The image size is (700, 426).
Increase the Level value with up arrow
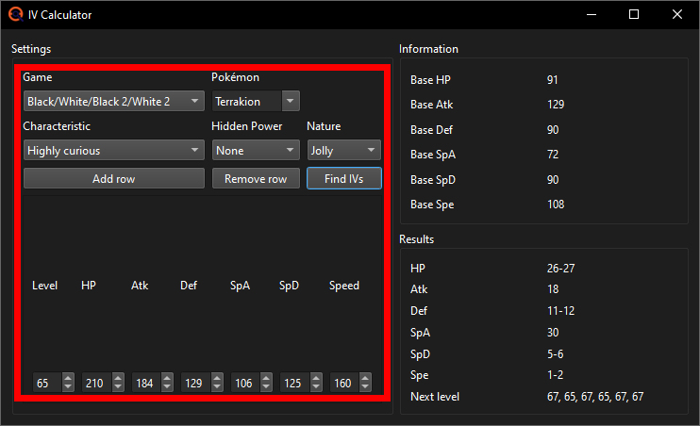[68, 379]
